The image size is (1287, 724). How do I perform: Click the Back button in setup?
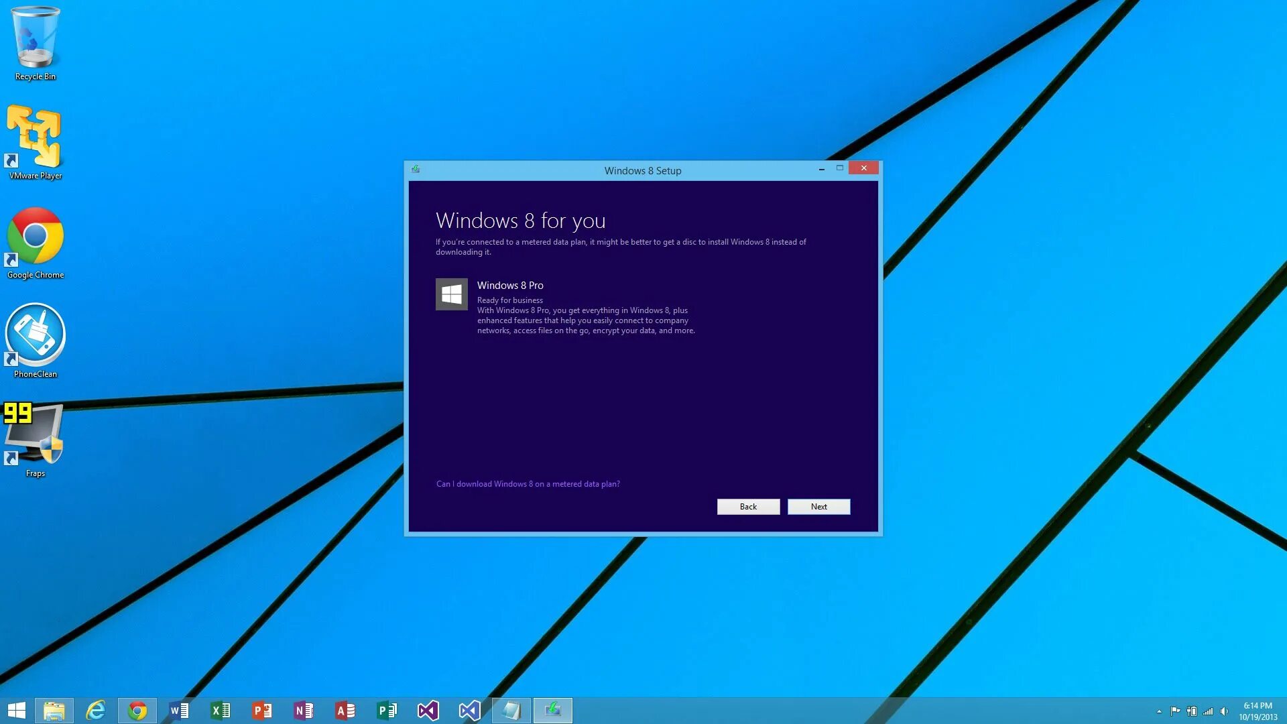coord(748,507)
